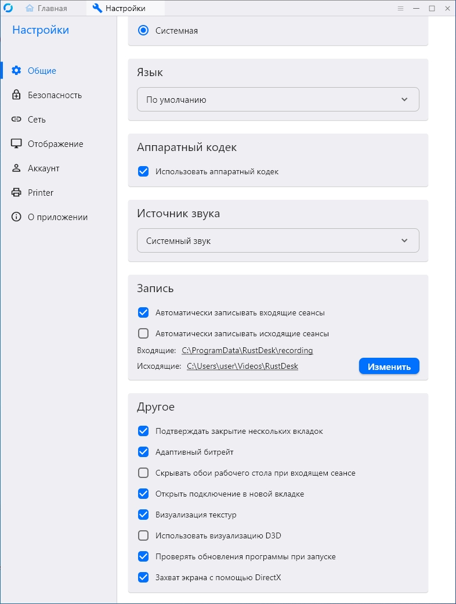Select the Настройки tab

120,8
